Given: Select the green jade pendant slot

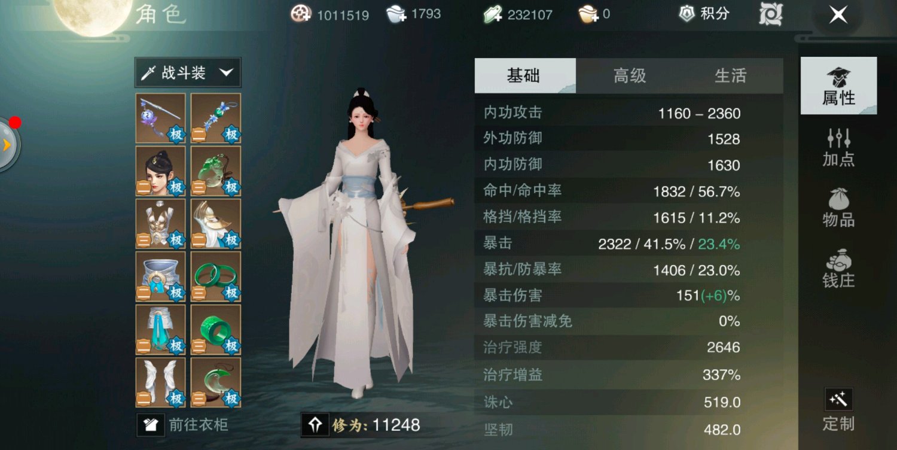Looking at the screenshot, I should pos(216,171).
